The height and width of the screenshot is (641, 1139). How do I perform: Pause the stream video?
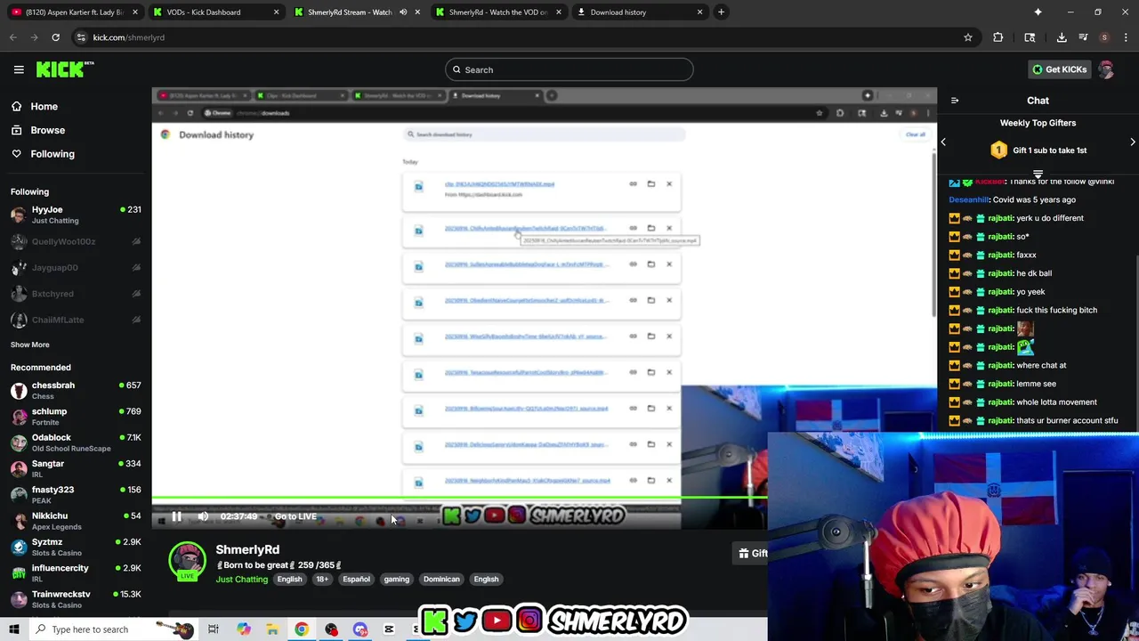tap(176, 516)
